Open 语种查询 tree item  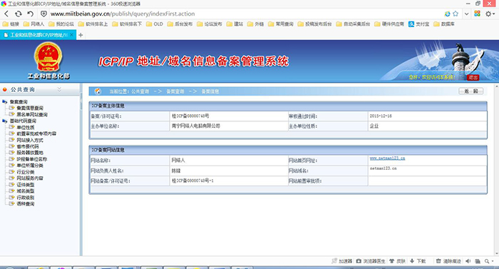[26, 203]
